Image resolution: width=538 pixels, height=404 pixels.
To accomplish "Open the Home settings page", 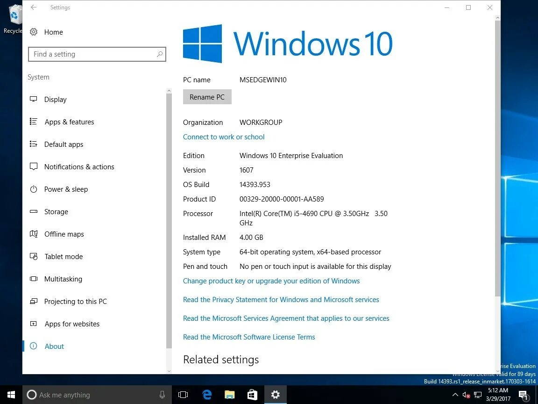I will coord(54,32).
